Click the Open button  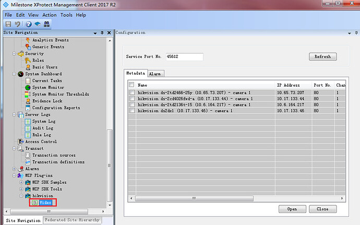point(292,209)
